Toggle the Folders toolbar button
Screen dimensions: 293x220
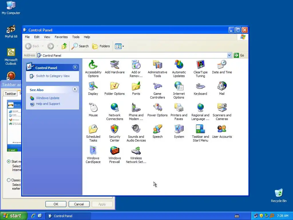[x=101, y=46]
